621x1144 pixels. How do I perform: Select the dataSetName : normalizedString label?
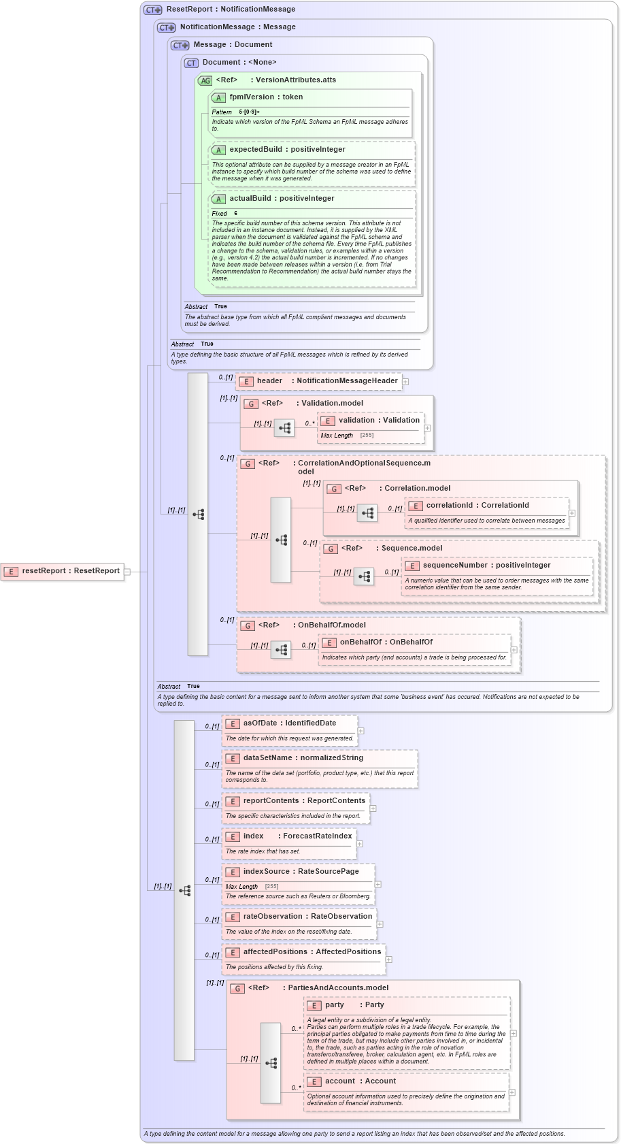tap(303, 758)
